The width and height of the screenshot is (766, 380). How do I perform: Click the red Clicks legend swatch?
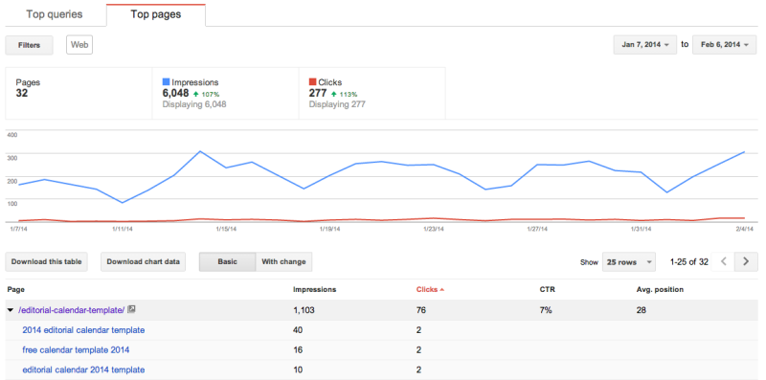click(x=313, y=82)
